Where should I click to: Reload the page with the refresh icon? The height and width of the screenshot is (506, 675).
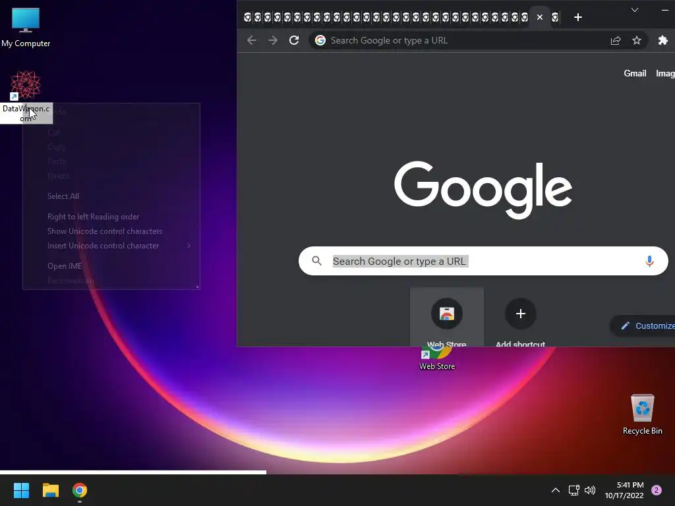tap(294, 40)
